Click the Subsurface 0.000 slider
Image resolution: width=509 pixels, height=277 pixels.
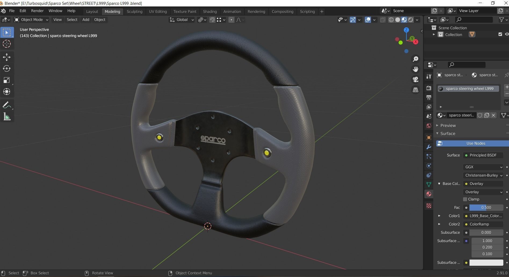point(486,232)
